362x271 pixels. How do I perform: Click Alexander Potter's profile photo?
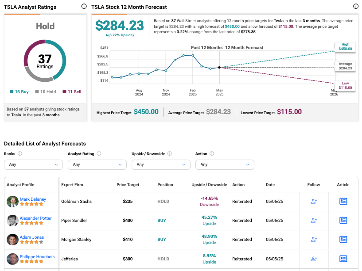tap(12, 221)
